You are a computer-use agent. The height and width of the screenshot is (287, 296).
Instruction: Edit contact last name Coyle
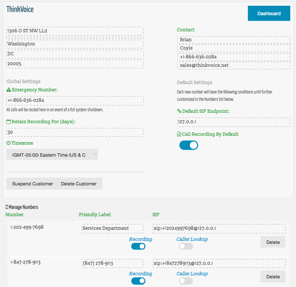[234, 48]
